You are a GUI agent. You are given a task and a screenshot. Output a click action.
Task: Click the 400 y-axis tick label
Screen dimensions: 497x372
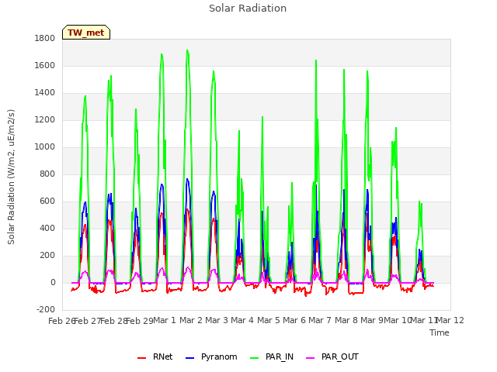[x=47, y=228]
